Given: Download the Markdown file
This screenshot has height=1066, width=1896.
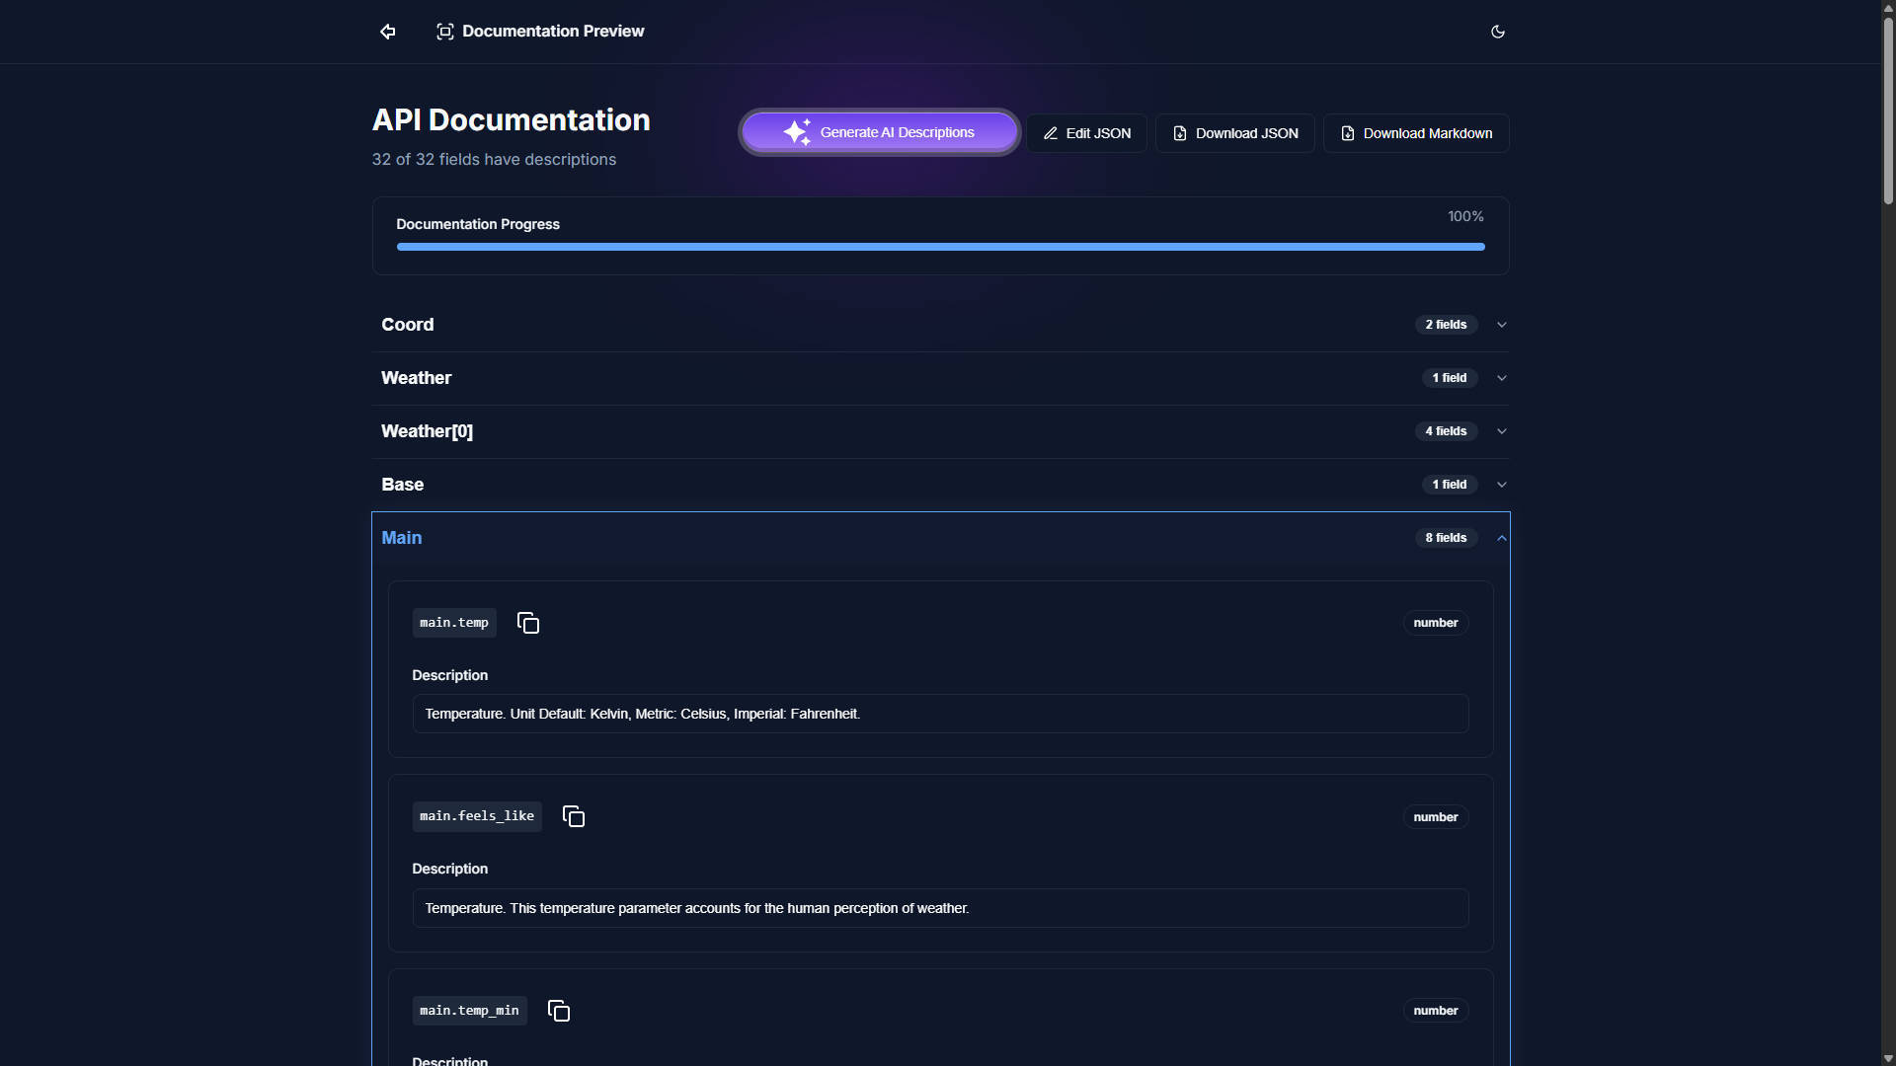Looking at the screenshot, I should 1415,133.
